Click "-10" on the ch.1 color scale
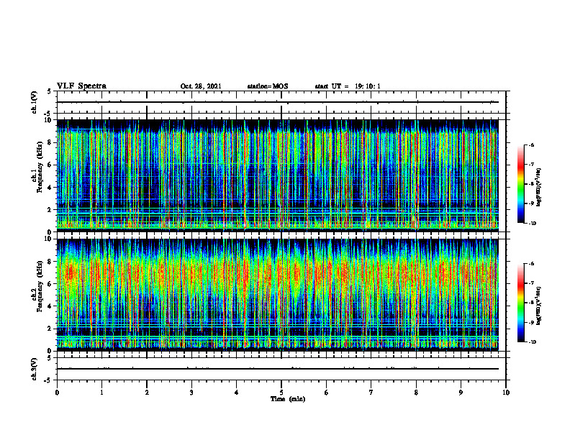Screen dimensions: 570x440 (532, 224)
